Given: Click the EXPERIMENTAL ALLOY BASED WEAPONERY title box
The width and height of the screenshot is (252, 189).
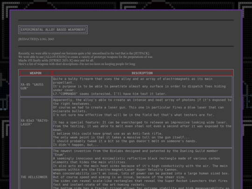Looking at the screenshot, I should click(x=53, y=29).
